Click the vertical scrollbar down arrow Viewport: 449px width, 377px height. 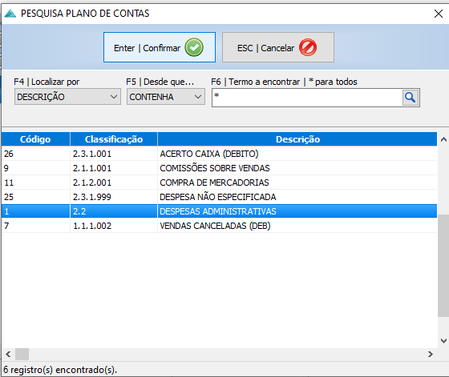[443, 341]
